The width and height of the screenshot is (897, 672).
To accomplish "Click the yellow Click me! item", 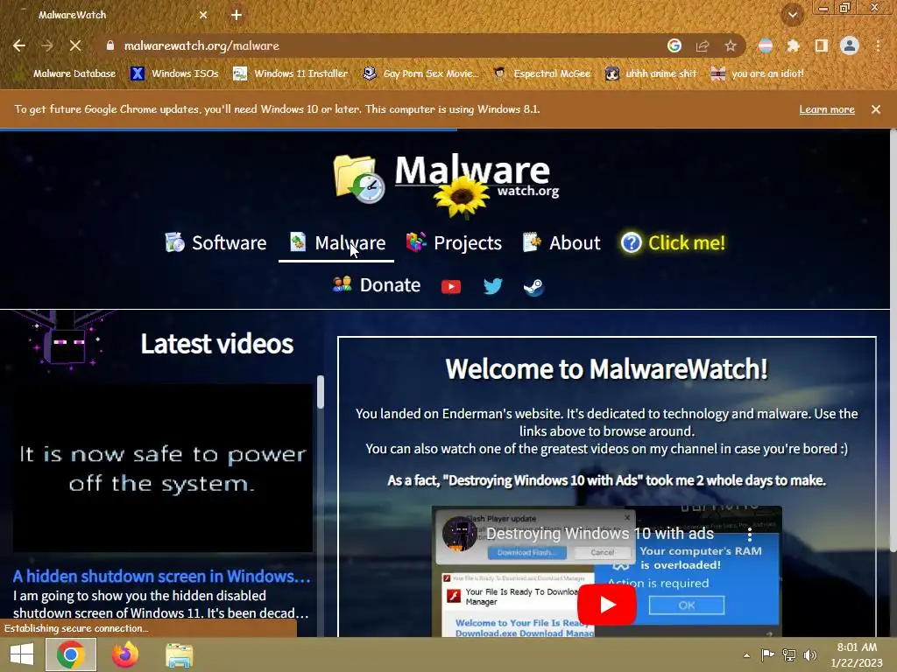I will pos(674,243).
